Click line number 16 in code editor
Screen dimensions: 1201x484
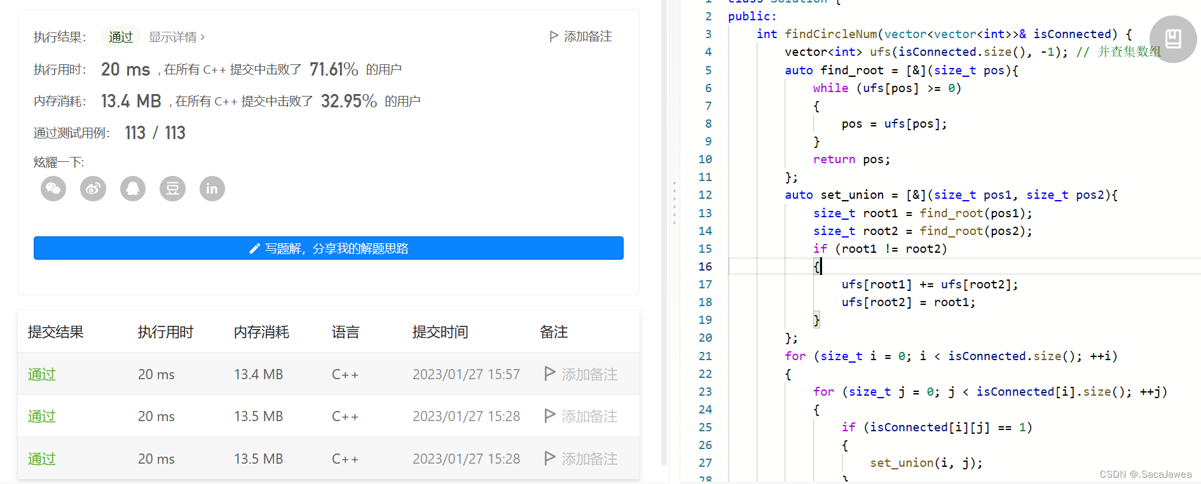(x=705, y=267)
